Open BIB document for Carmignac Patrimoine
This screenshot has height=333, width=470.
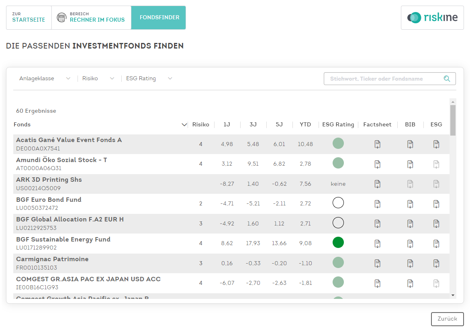pyautogui.click(x=410, y=264)
